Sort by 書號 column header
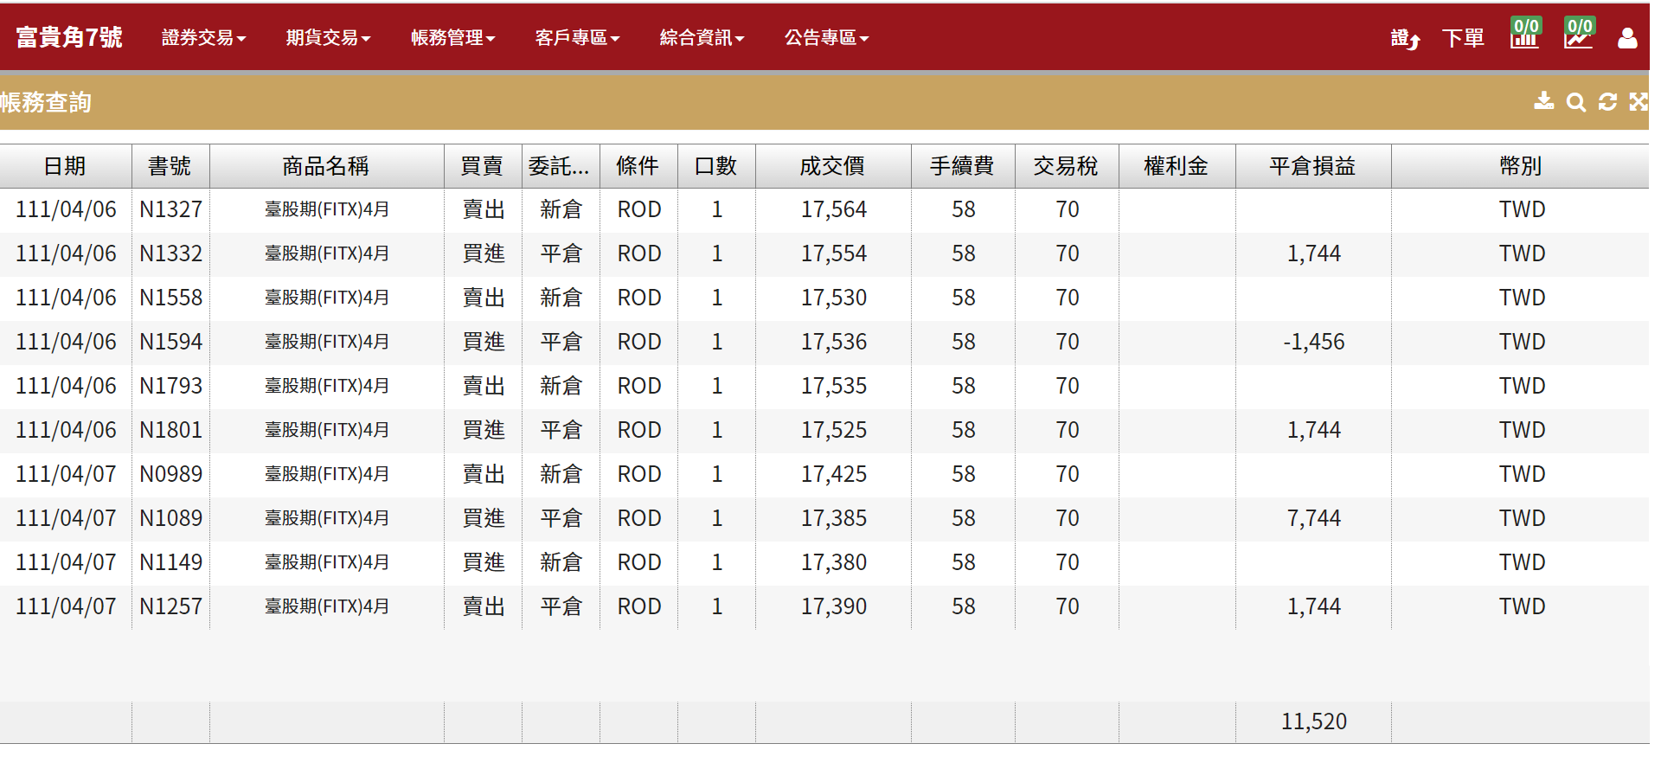The width and height of the screenshot is (1661, 763). [170, 166]
